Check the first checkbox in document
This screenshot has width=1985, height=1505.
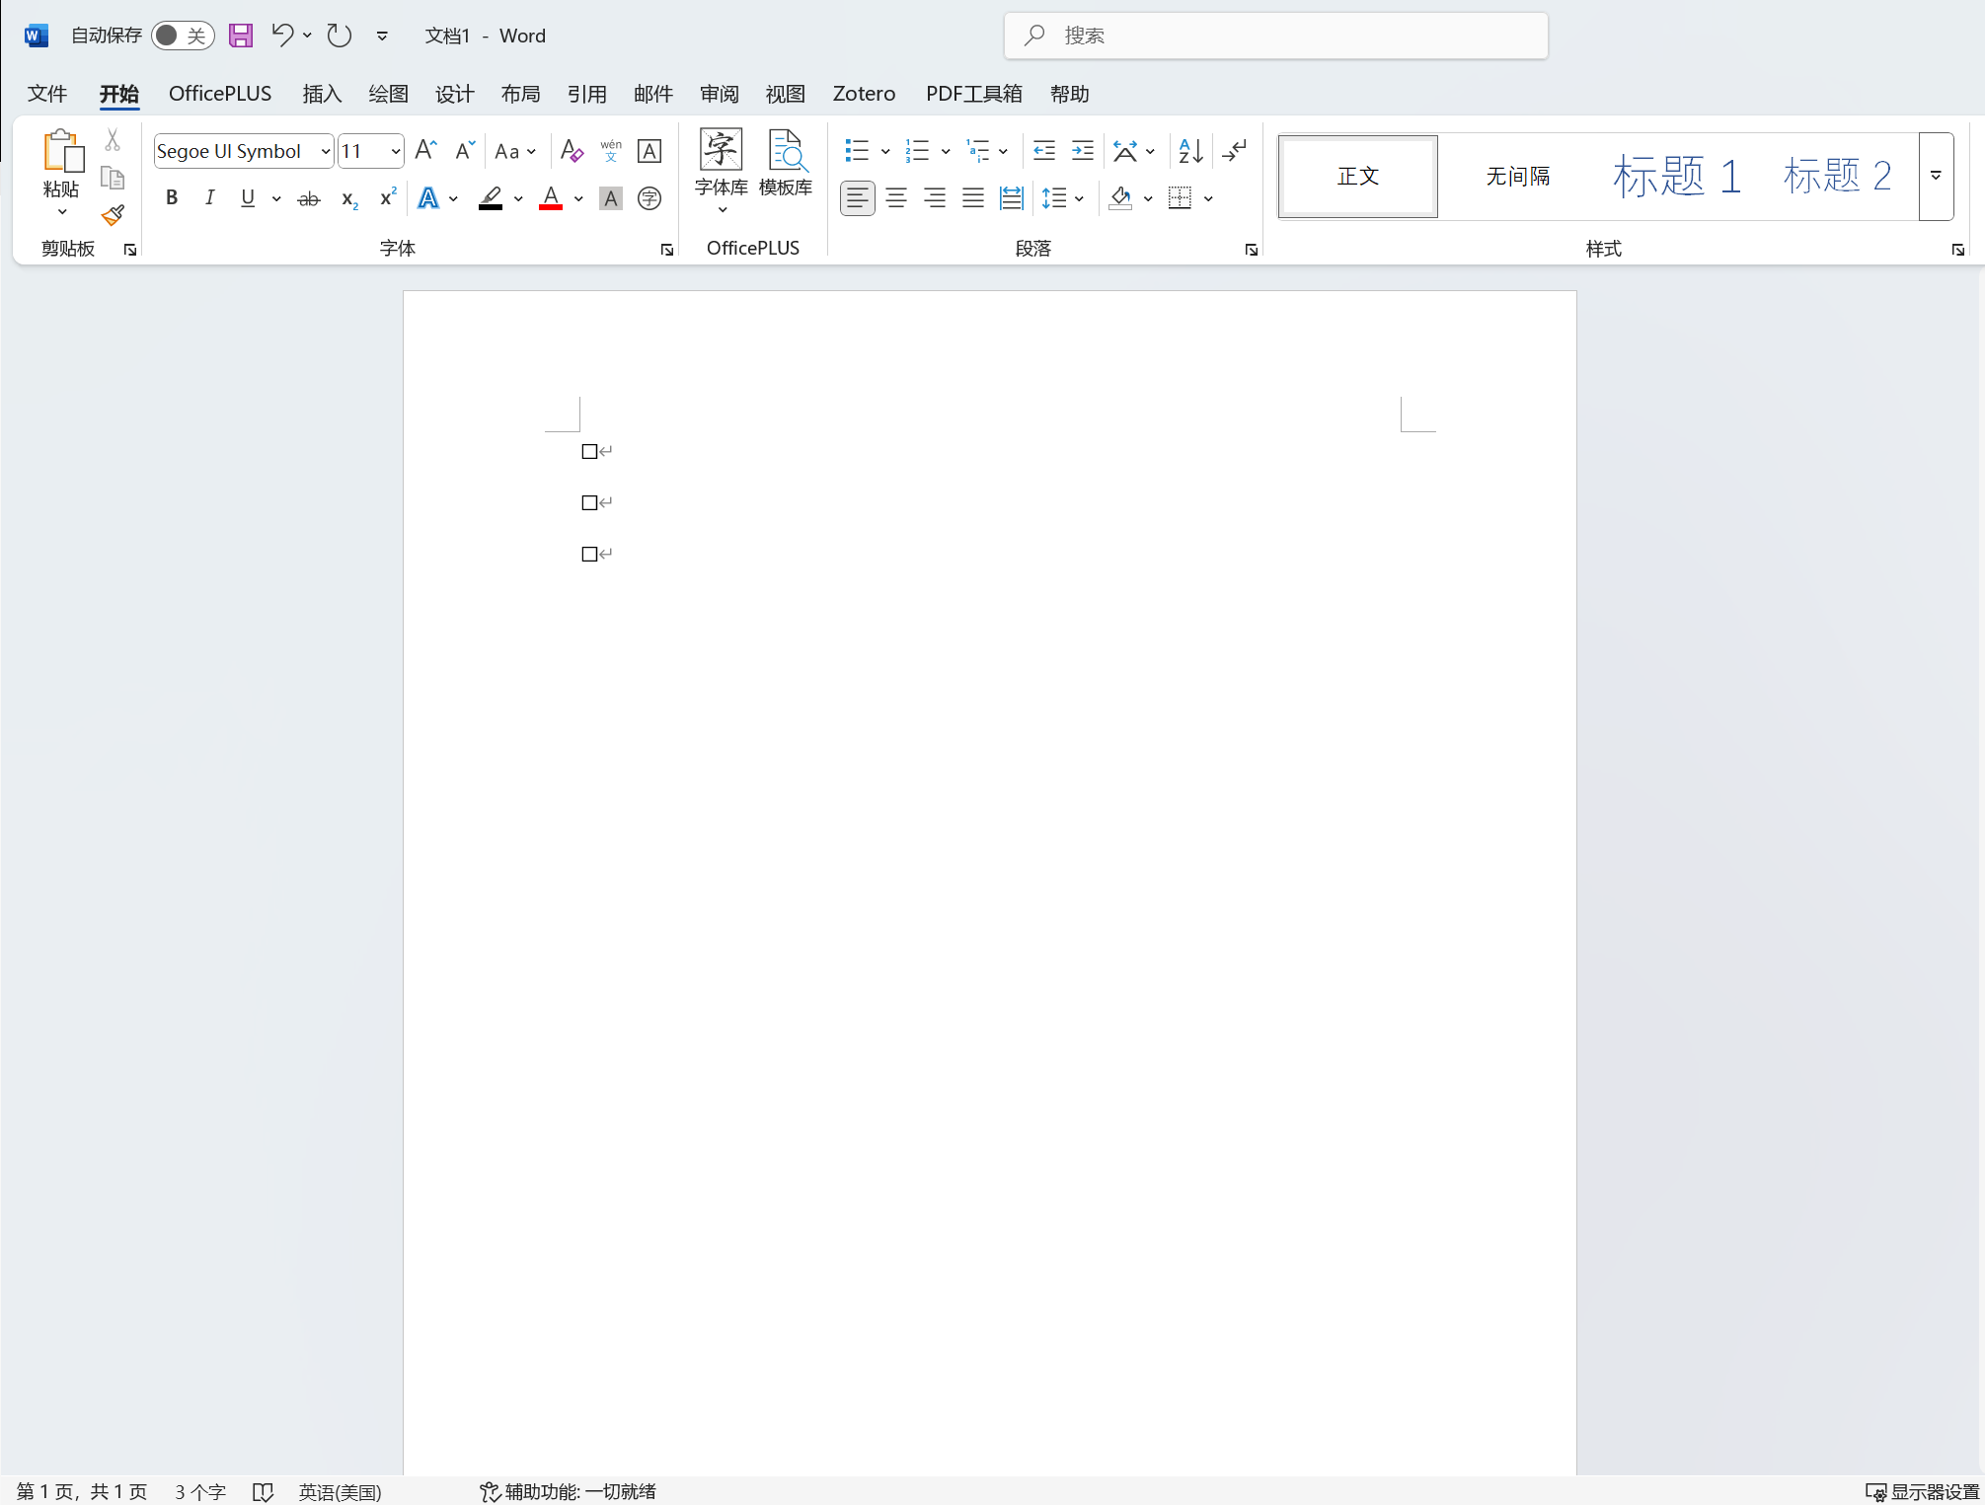coord(589,452)
